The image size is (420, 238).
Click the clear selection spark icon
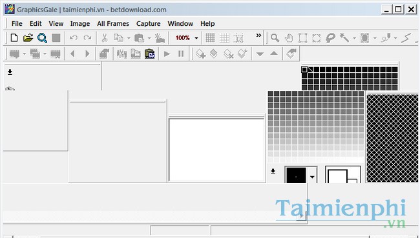click(160, 38)
